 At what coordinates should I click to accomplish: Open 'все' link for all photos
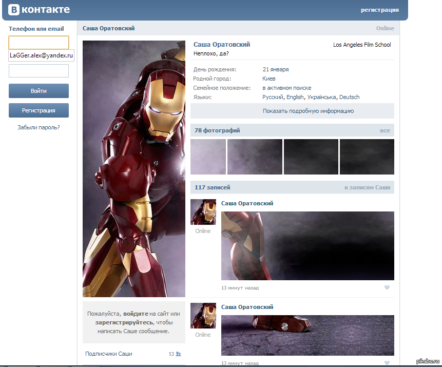pos(385,130)
